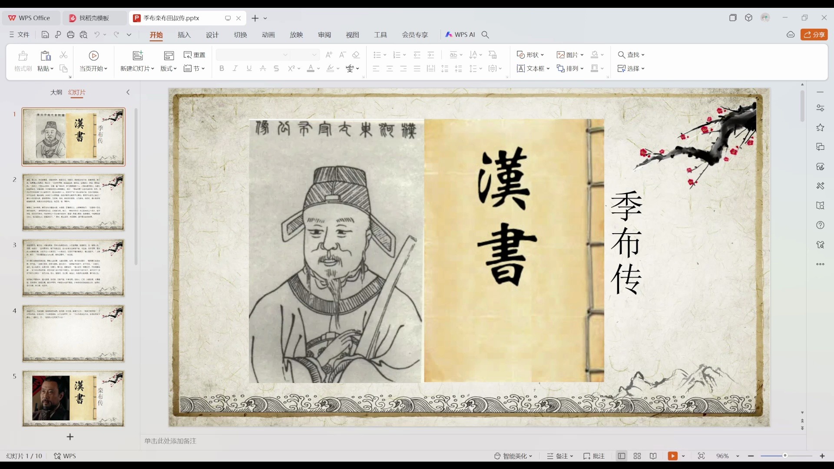Open the Review (审阅) tab
Image resolution: width=834 pixels, height=469 pixels.
click(x=324, y=35)
